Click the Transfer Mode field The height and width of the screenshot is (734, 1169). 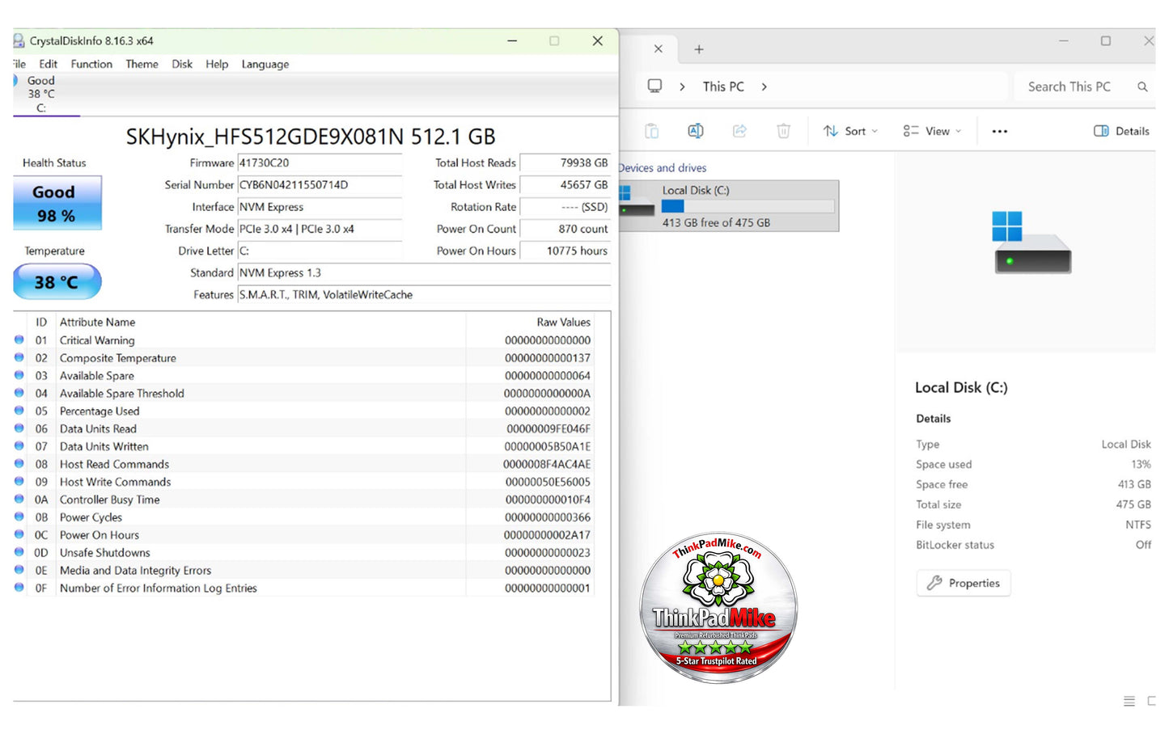[x=320, y=229]
